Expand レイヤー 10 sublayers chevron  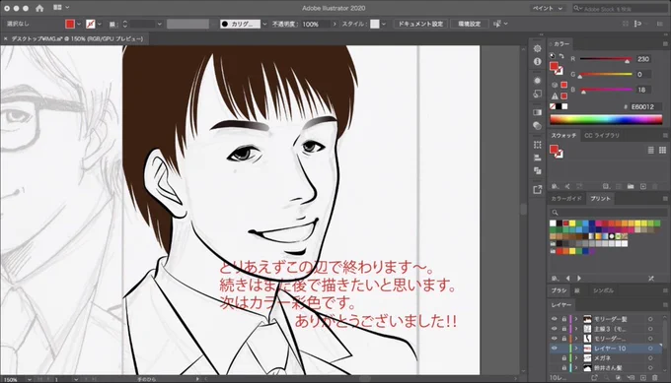point(576,349)
